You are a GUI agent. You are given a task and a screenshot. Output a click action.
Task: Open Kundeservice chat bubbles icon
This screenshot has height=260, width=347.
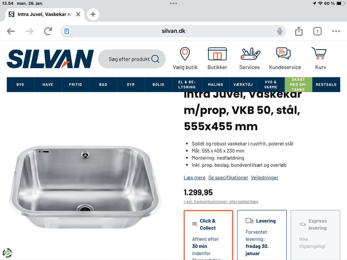click(283, 53)
